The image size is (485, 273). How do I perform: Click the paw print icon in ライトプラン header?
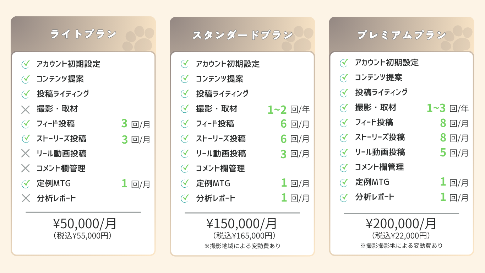[x=139, y=38]
